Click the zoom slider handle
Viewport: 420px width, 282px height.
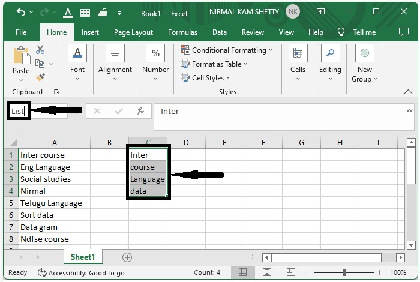344,272
